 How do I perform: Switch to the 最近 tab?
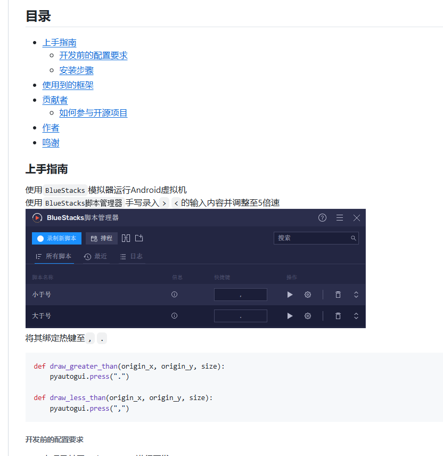pos(96,257)
